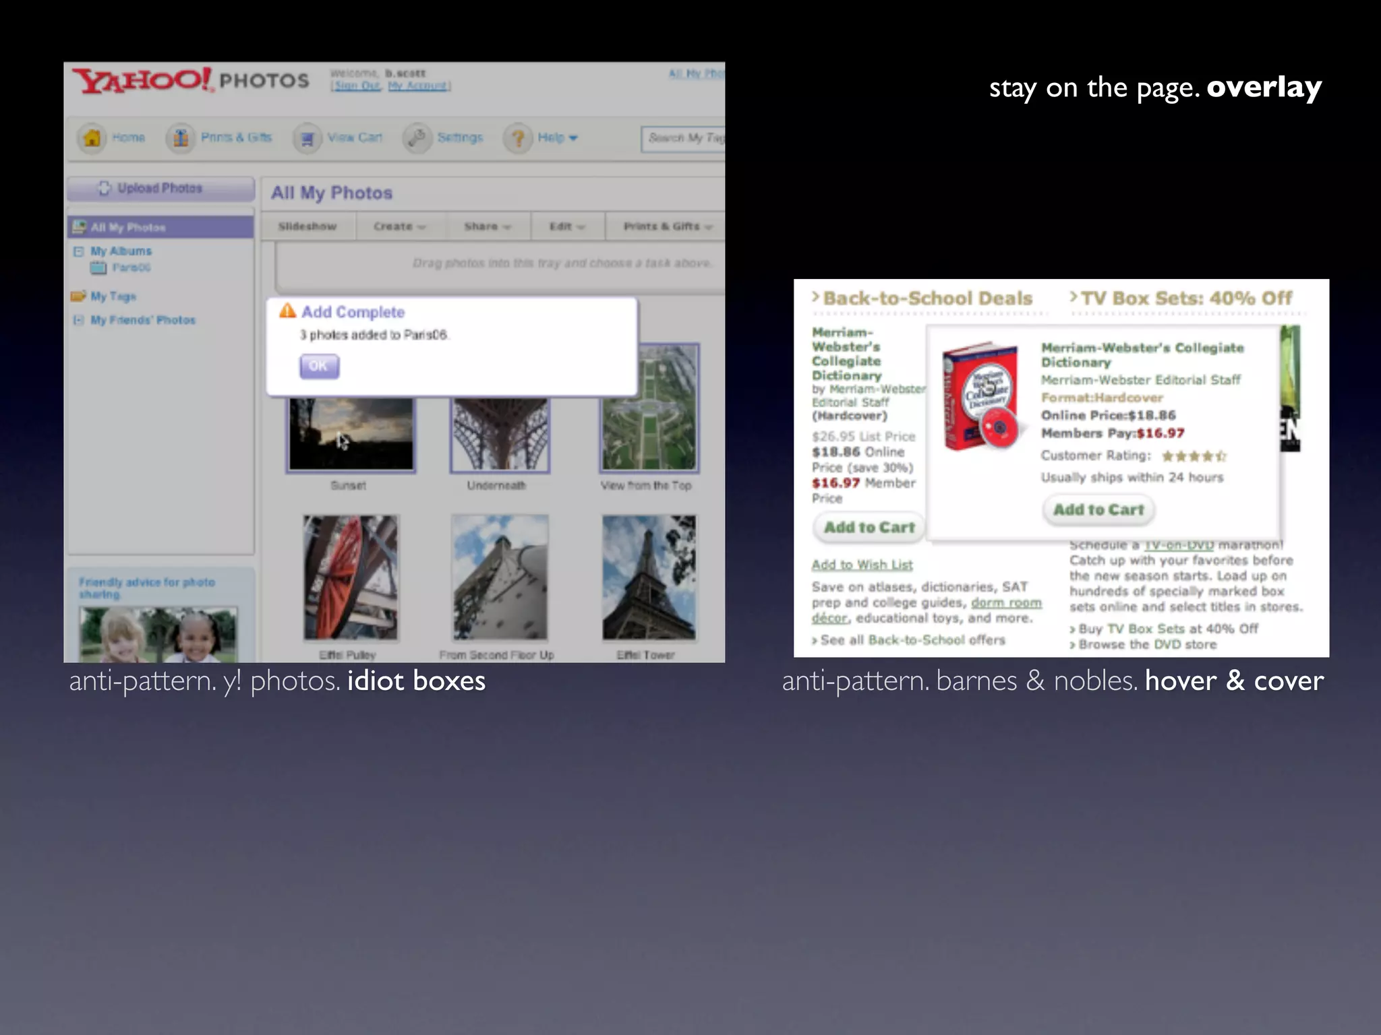Select the Eiffel Pulley photo thumbnail

tap(351, 577)
